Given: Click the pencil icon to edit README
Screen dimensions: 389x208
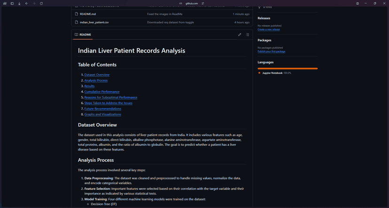Looking at the screenshot, I should (x=240, y=35).
